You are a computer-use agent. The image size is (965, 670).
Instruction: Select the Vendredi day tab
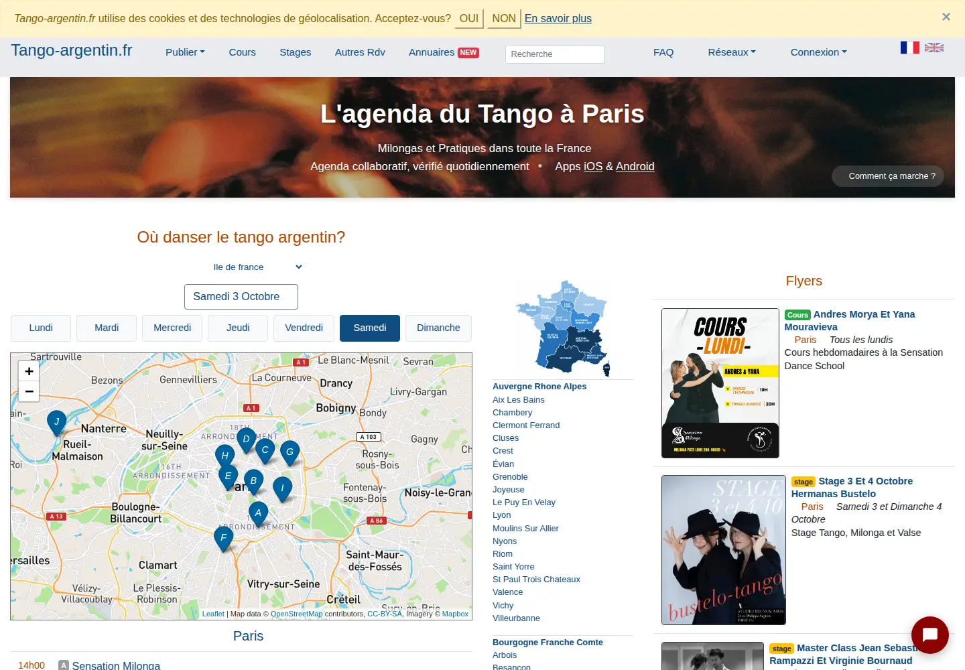click(x=304, y=328)
